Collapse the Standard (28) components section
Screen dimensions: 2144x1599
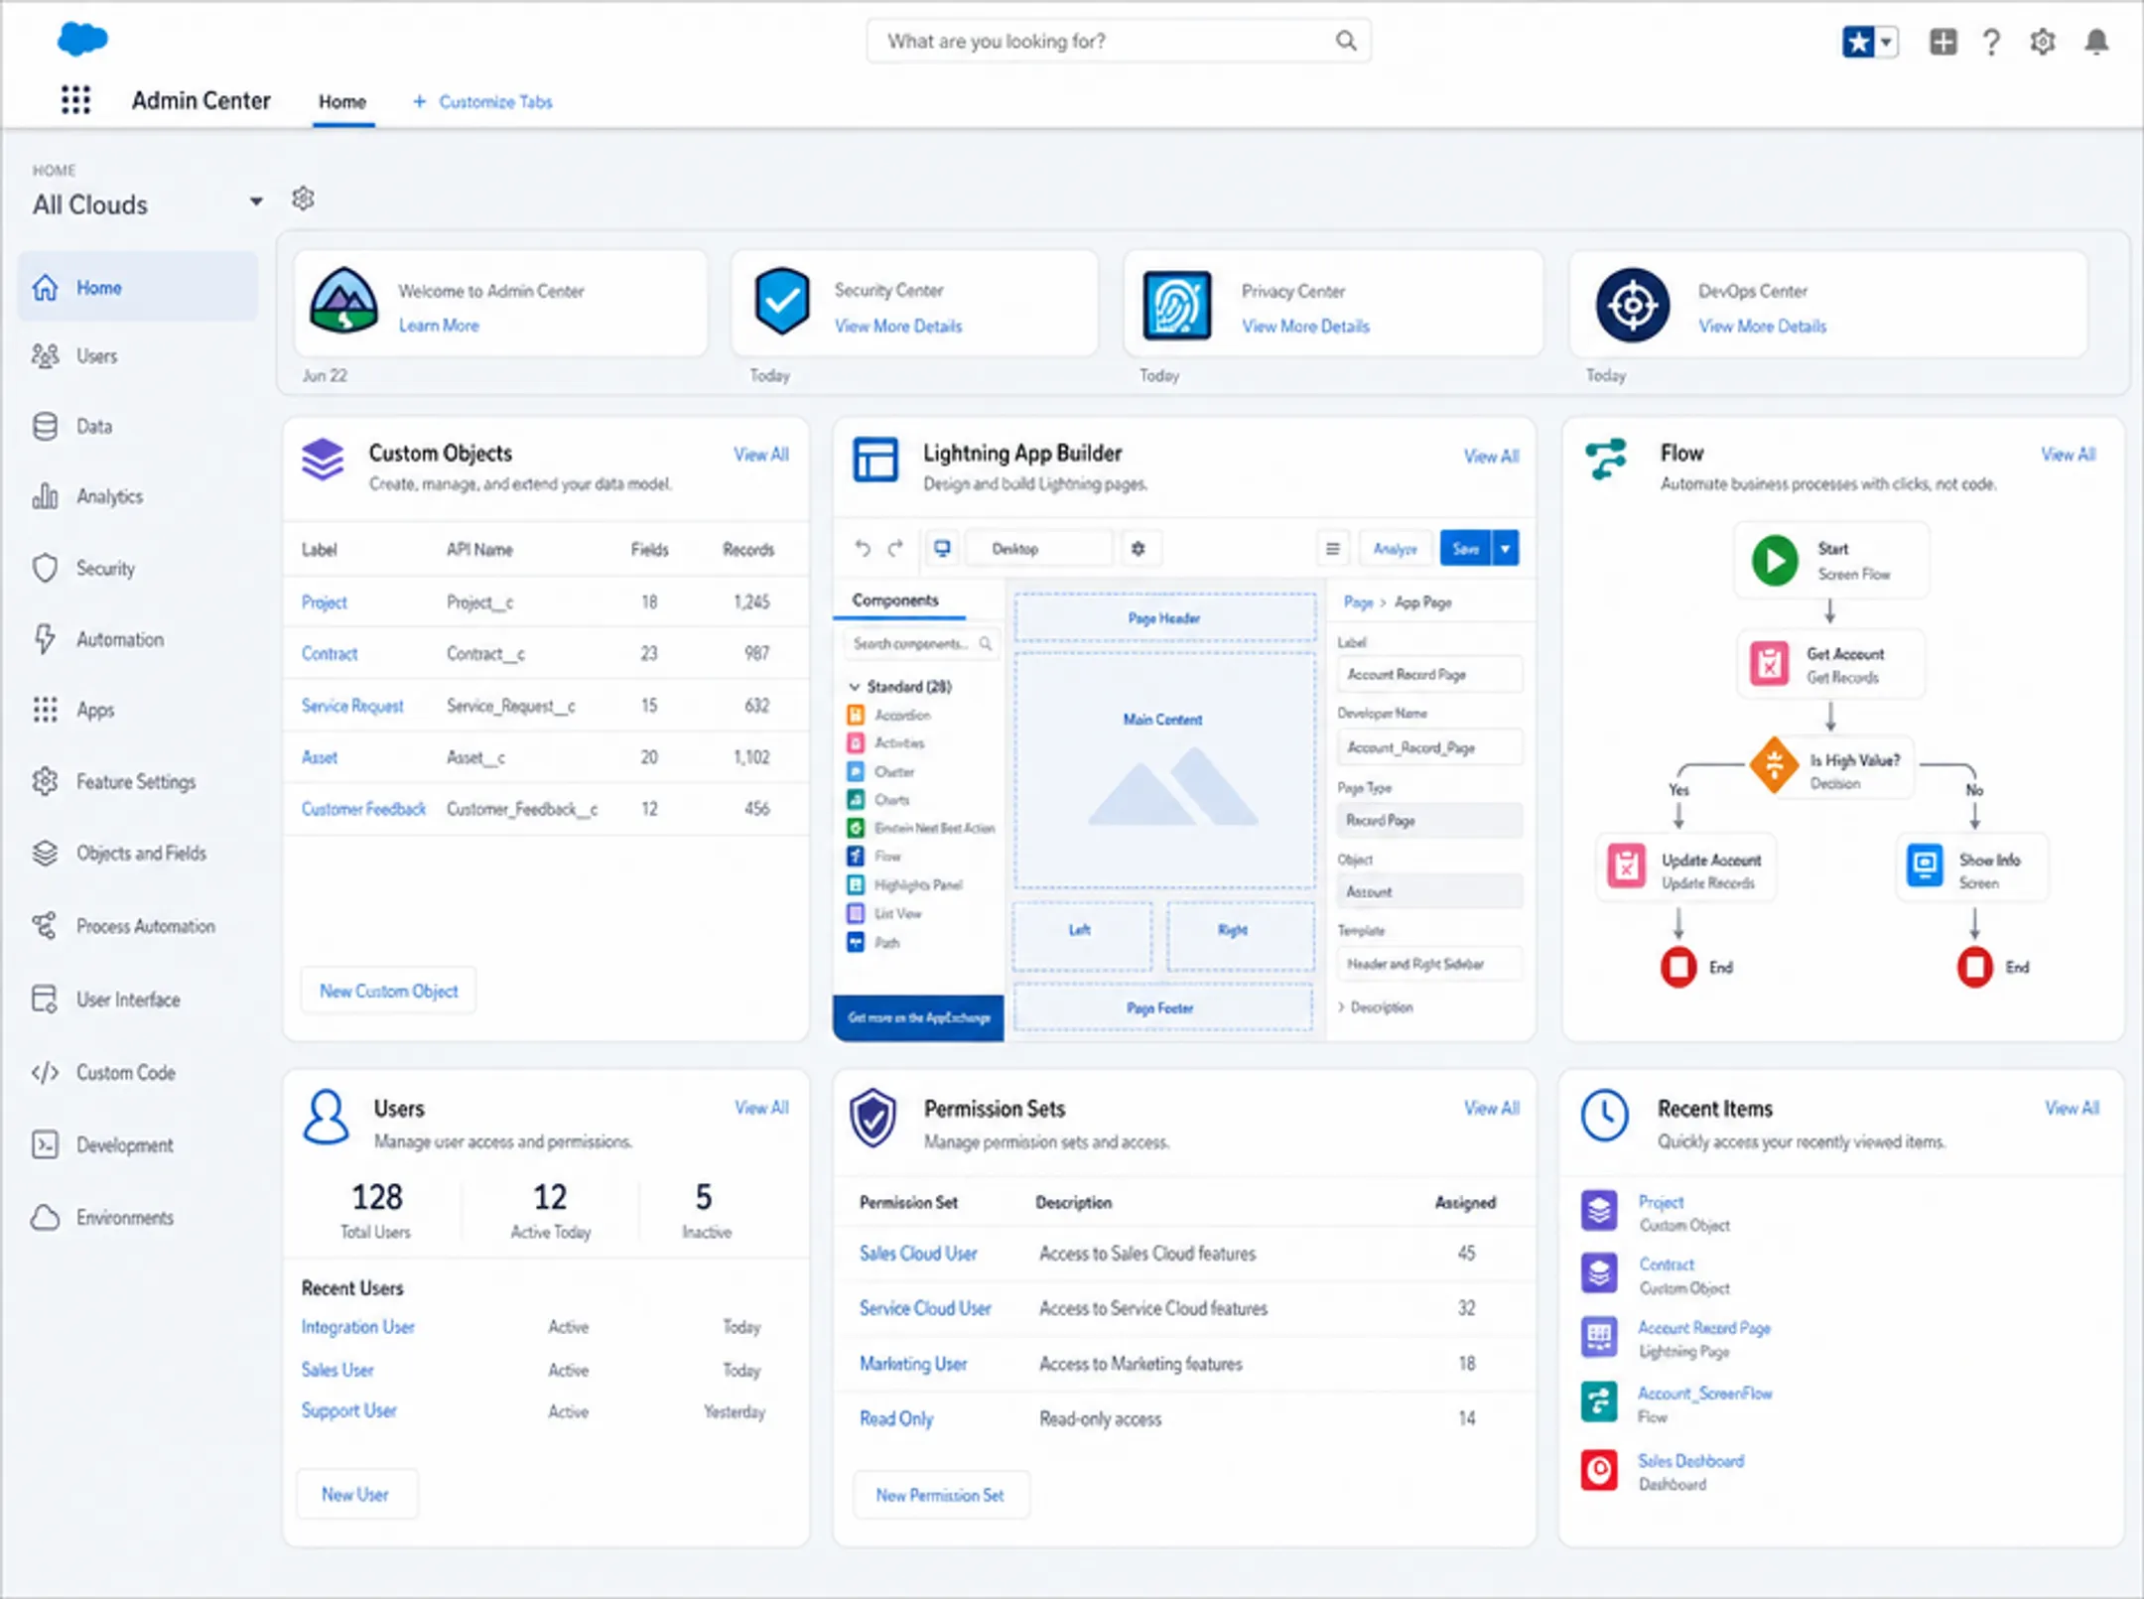(x=855, y=686)
